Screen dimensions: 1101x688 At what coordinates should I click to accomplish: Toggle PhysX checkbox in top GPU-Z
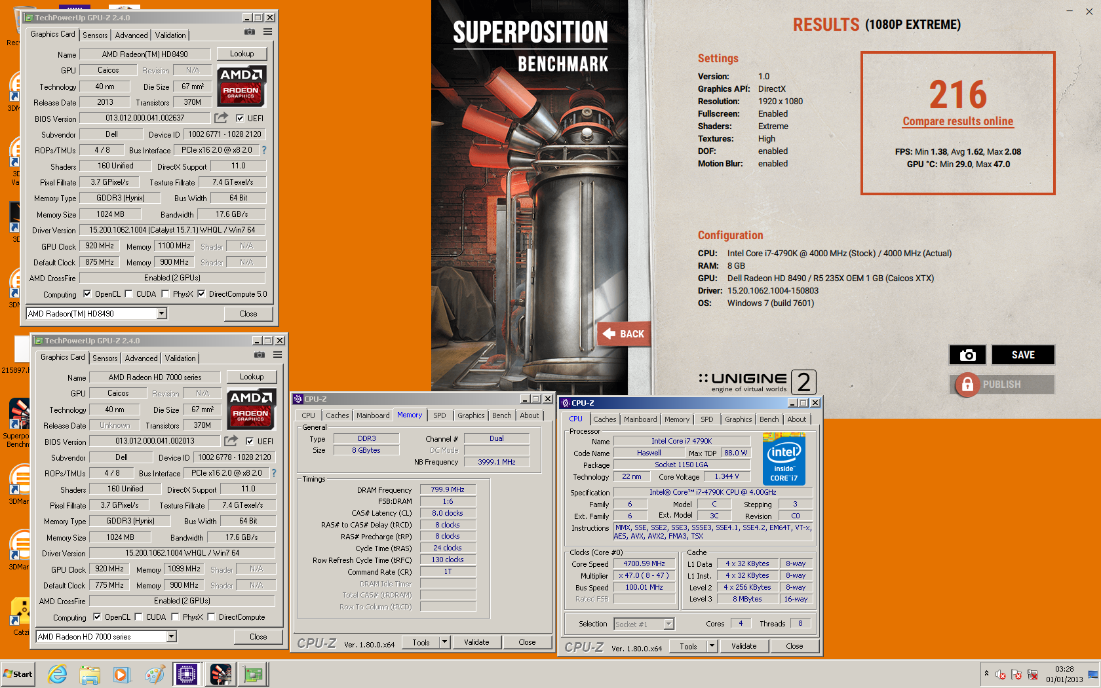point(165,294)
